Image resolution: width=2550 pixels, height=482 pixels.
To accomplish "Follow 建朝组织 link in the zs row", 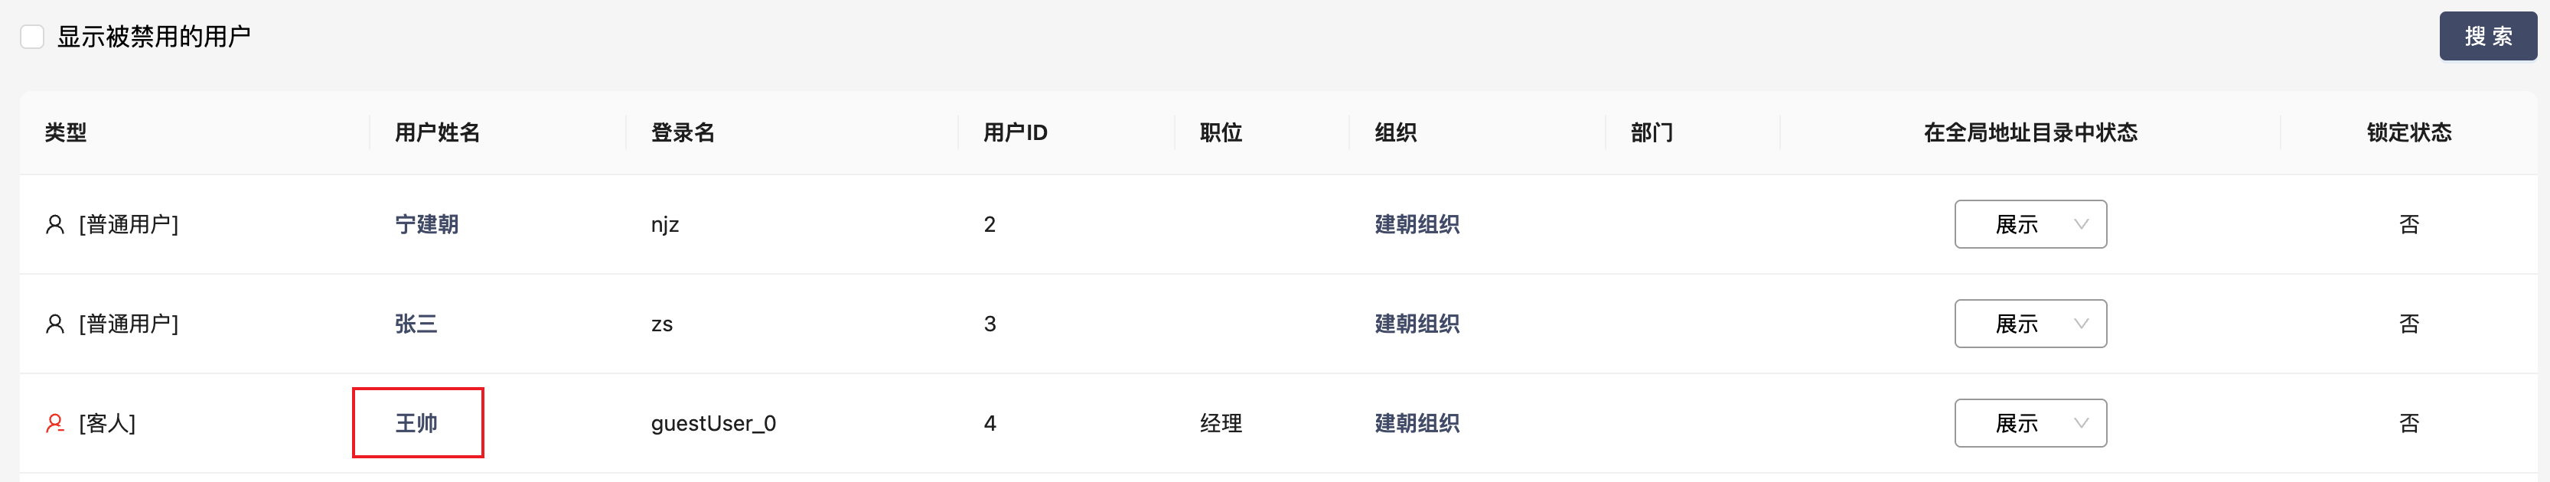I will 1417,324.
